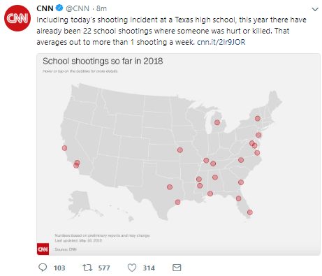Select the New York state bubble
Viewport: 322px width, 276px height.
[257, 118]
